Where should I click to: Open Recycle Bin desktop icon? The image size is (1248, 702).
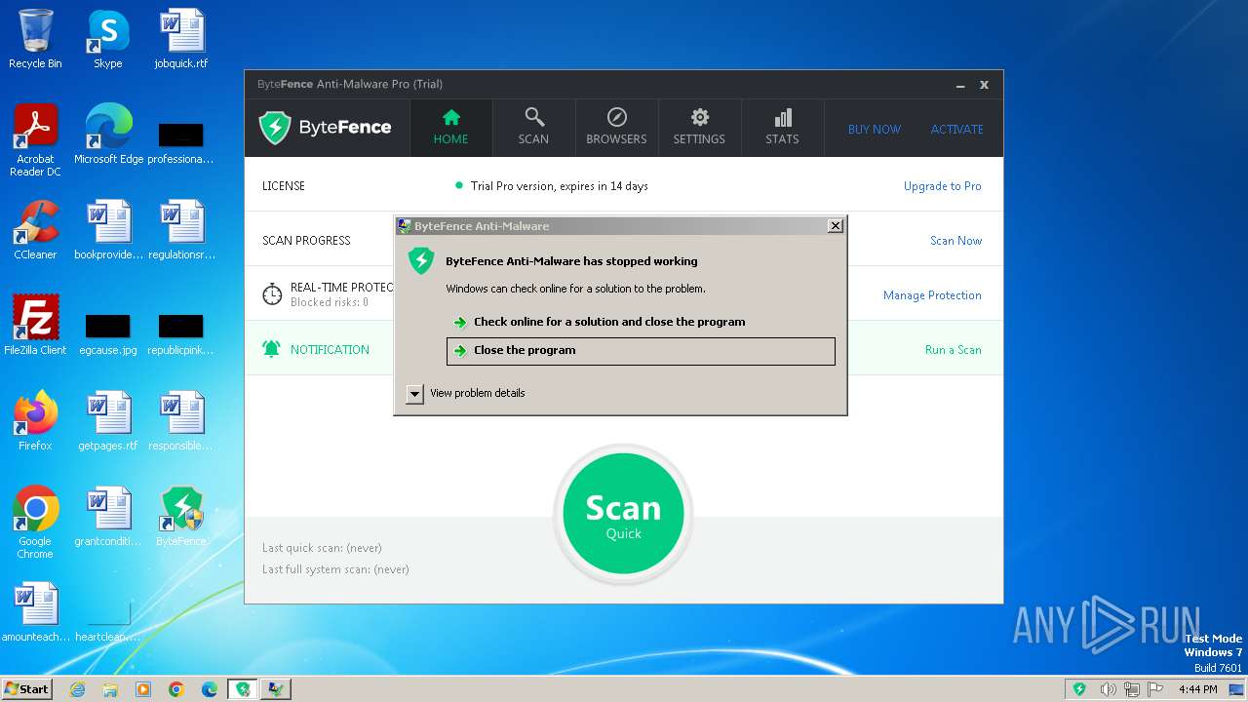(35, 39)
